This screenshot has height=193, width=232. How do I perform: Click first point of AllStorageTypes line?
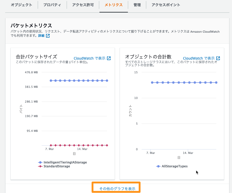tap(152, 82)
